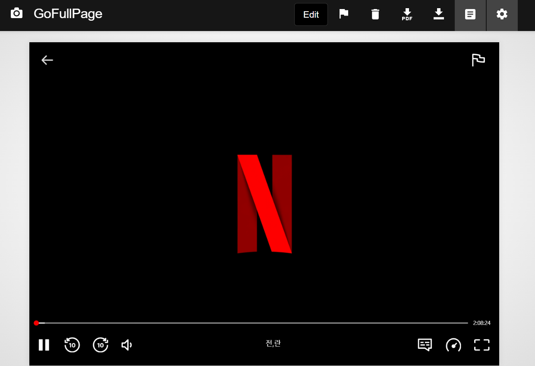This screenshot has width=535, height=366.
Task: Click the remaining time 2:08:24 label
Action: click(x=481, y=323)
